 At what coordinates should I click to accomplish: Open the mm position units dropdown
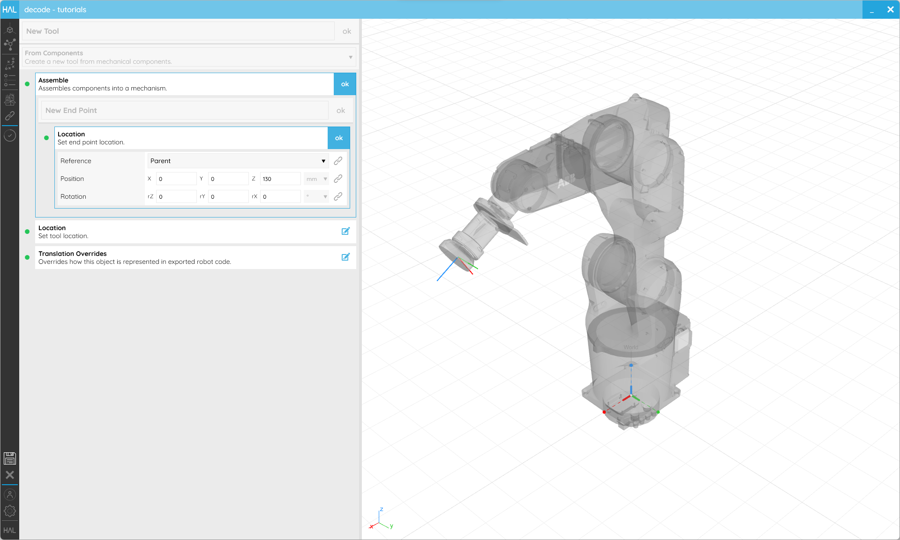[x=316, y=179]
